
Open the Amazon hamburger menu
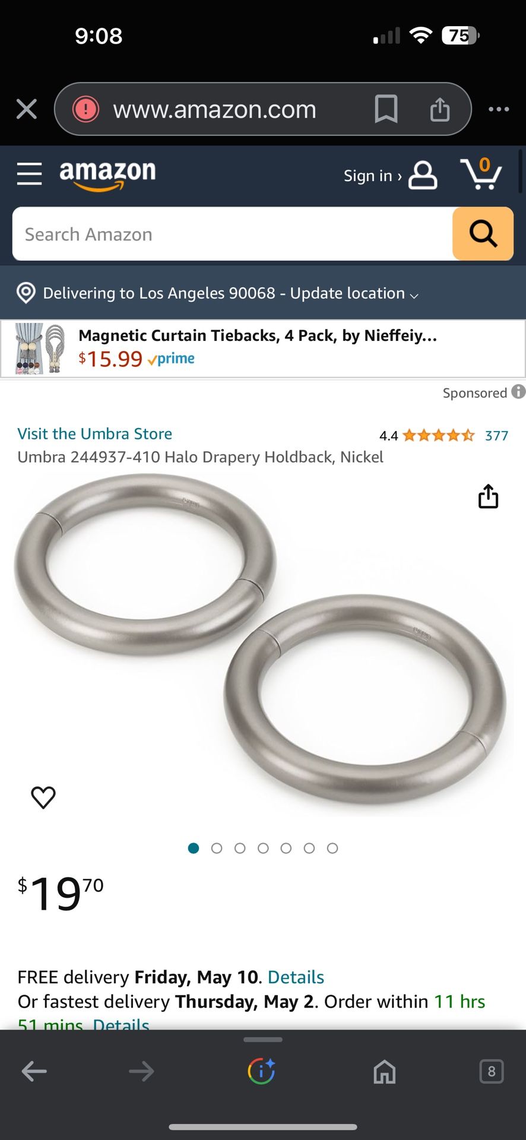coord(29,174)
